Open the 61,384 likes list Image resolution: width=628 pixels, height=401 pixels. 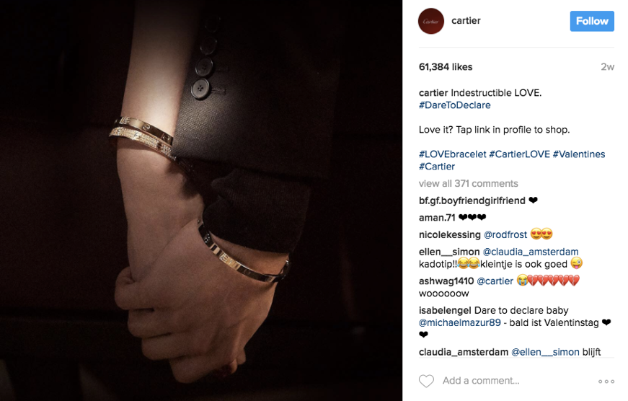click(x=446, y=67)
